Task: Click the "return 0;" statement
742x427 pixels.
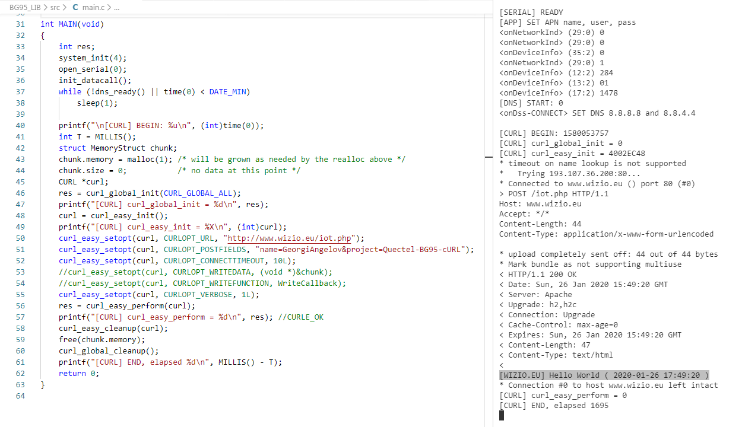Action: tap(79, 374)
